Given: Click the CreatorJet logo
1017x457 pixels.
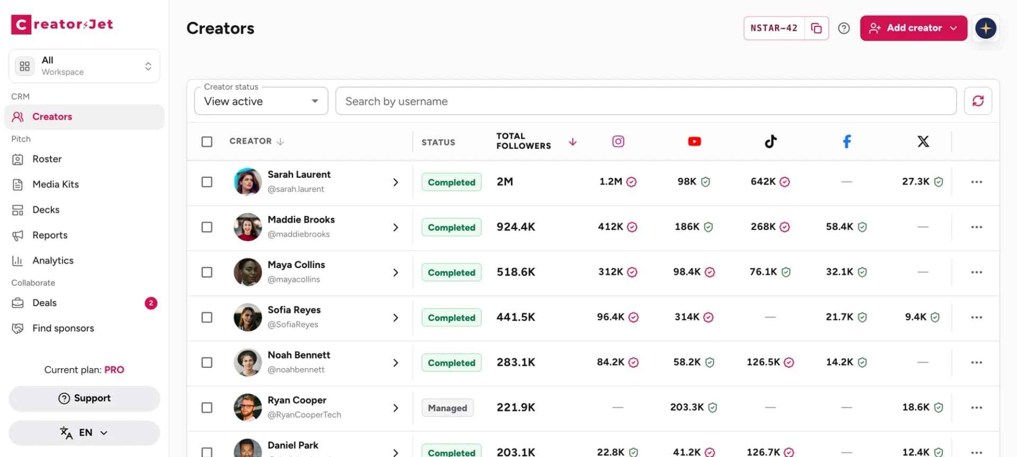Looking at the screenshot, I should pyautogui.click(x=62, y=24).
